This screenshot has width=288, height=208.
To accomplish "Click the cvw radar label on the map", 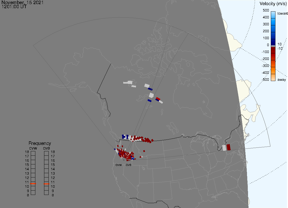I will pyautogui.click(x=119, y=165).
